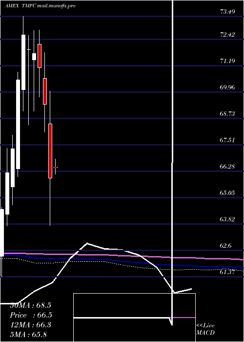Click the red candlestick between 71.19 and 72.42
The image size is (244, 342).
pos(40,56)
